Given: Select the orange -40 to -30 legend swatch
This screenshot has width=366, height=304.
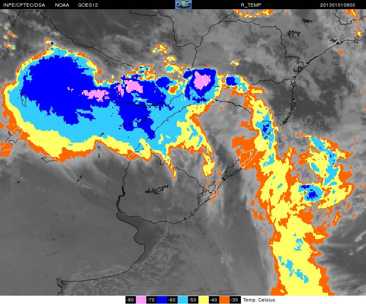Looking at the screenshot, I should [224, 300].
